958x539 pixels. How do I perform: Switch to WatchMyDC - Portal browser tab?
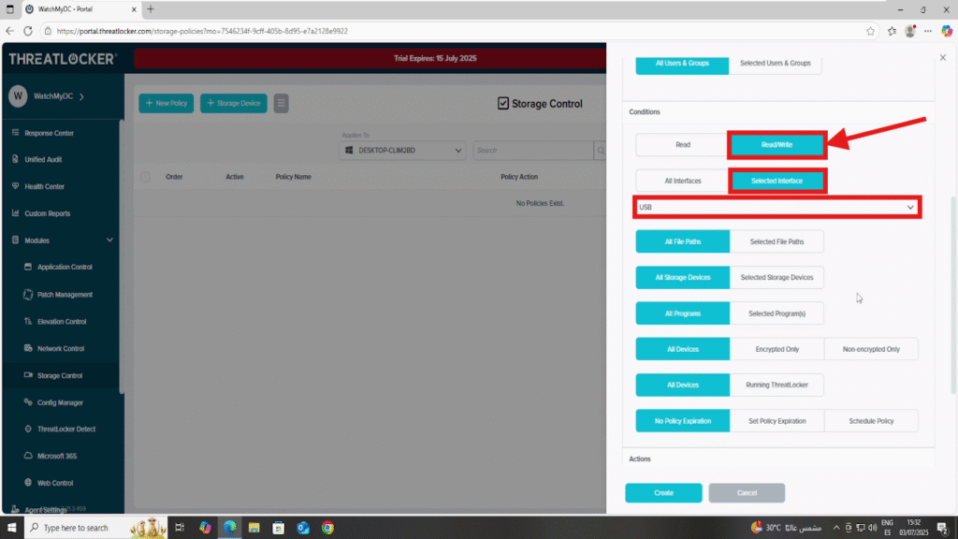(81, 9)
